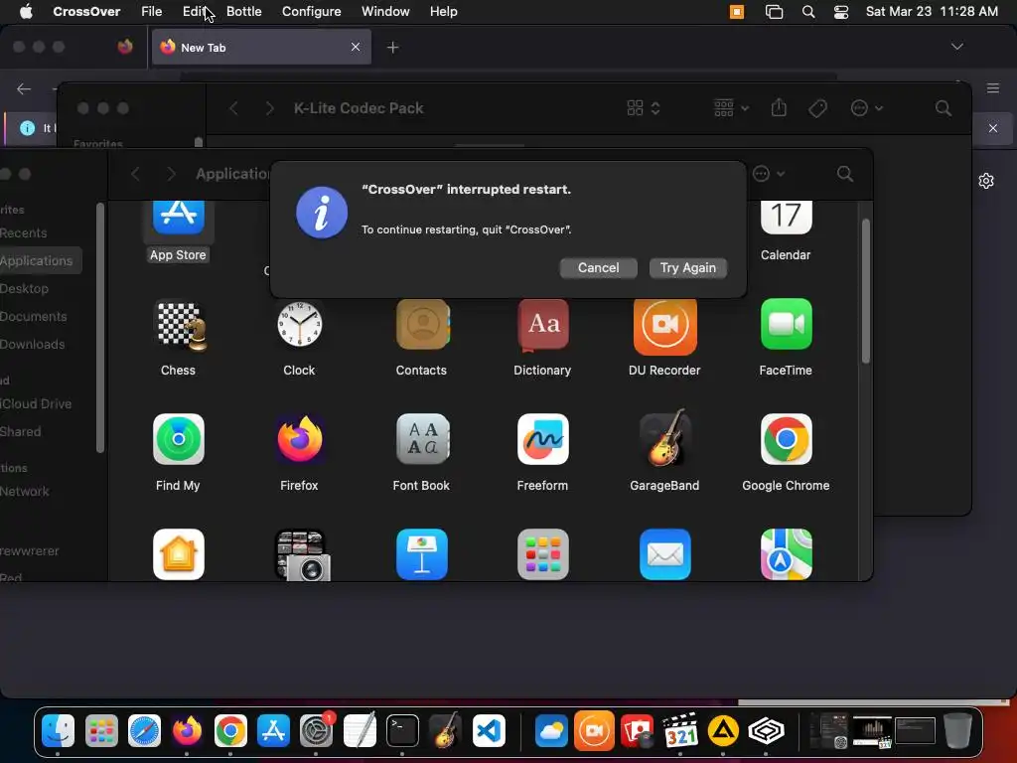Select the Font Book app icon

point(421,439)
